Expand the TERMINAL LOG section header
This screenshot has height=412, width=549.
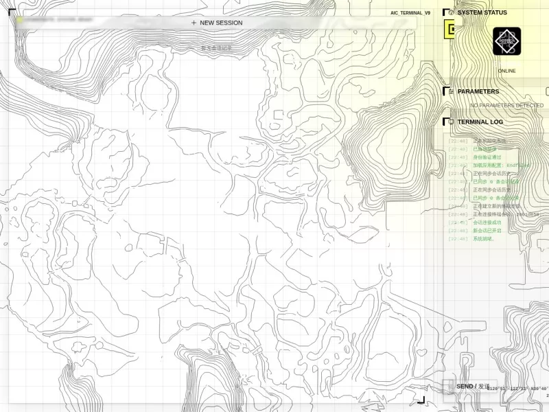pos(480,122)
